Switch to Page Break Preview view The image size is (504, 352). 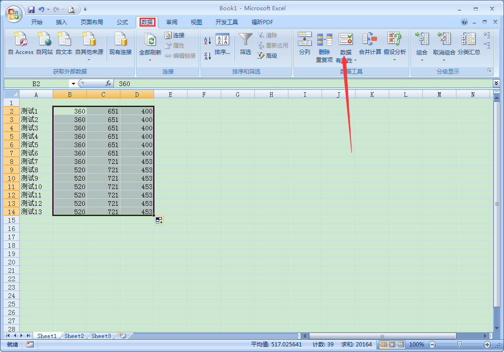pyautogui.click(x=400, y=345)
